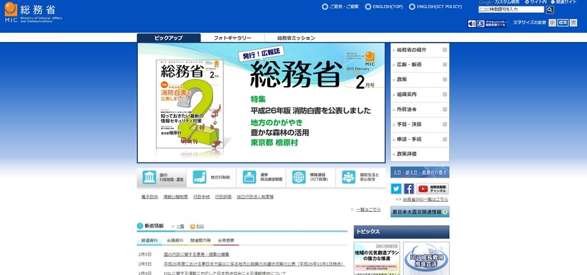
Task: Expand the 予算・決算 menu plus icon
Action: (x=445, y=124)
